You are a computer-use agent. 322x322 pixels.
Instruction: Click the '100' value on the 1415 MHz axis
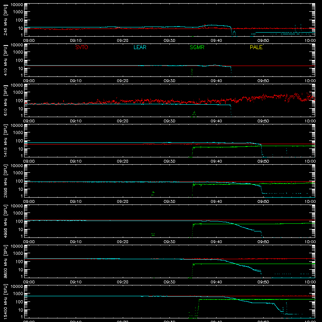(19, 141)
